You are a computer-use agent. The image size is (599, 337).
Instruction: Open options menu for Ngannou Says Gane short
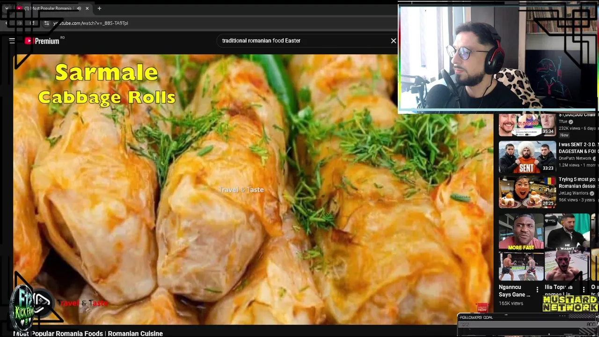point(537,290)
